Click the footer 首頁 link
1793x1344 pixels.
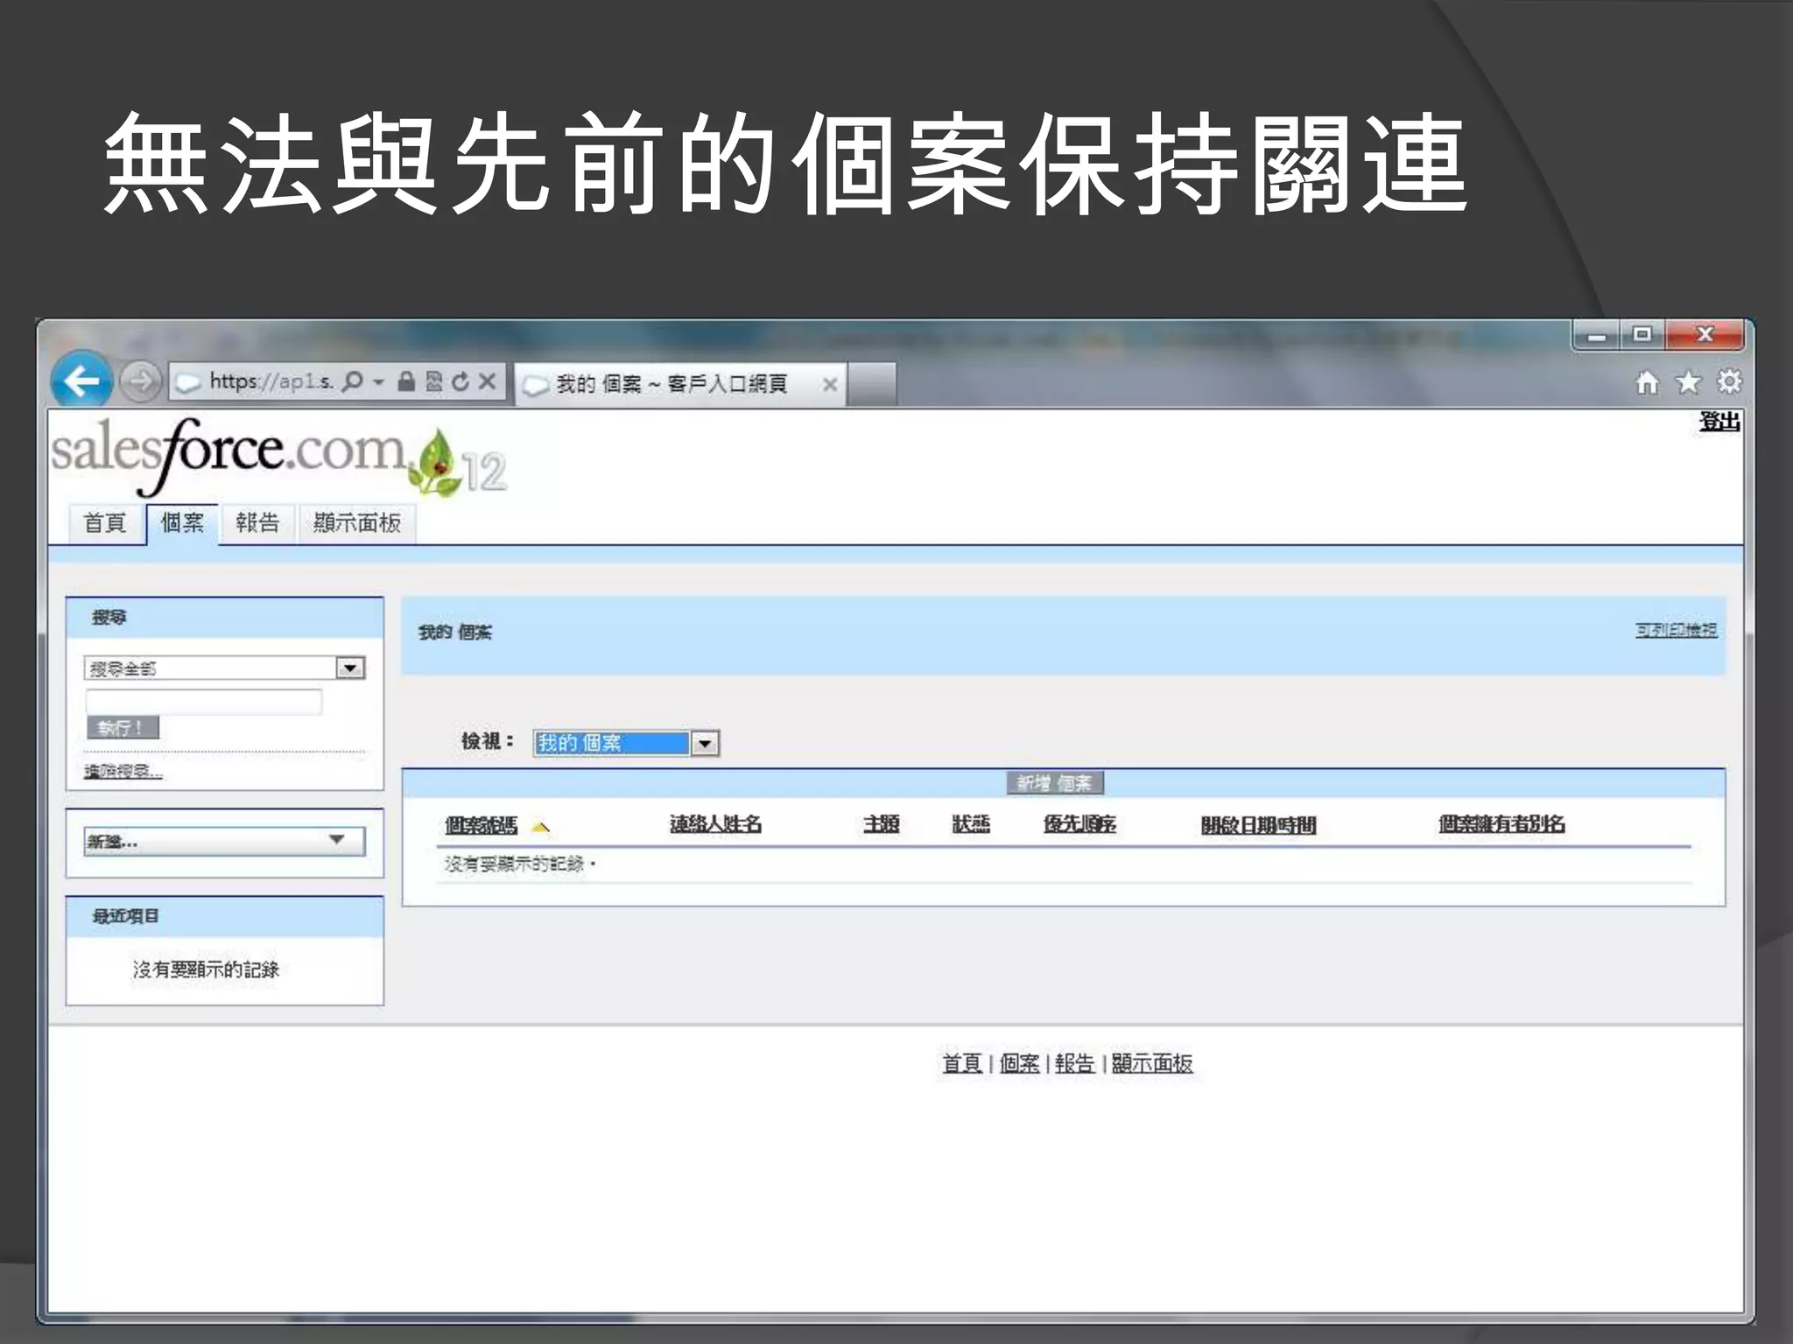tap(961, 1064)
